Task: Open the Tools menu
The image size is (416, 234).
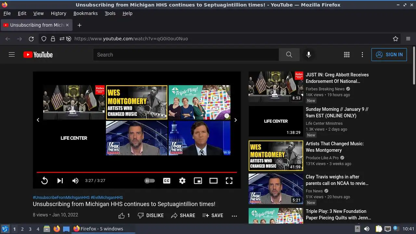Action: point(110,13)
